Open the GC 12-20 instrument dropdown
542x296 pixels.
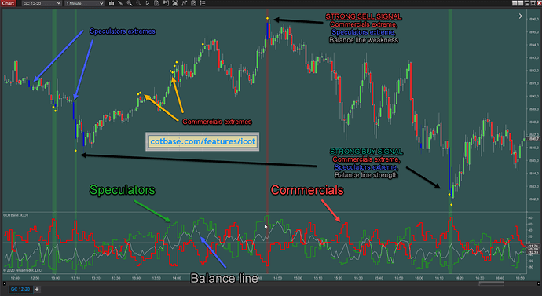[x=42, y=3]
